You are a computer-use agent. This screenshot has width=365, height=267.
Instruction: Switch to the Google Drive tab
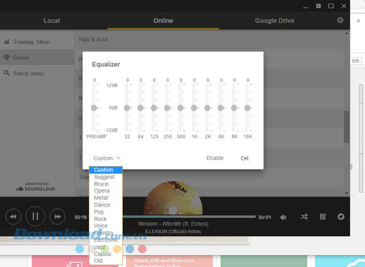pos(275,21)
